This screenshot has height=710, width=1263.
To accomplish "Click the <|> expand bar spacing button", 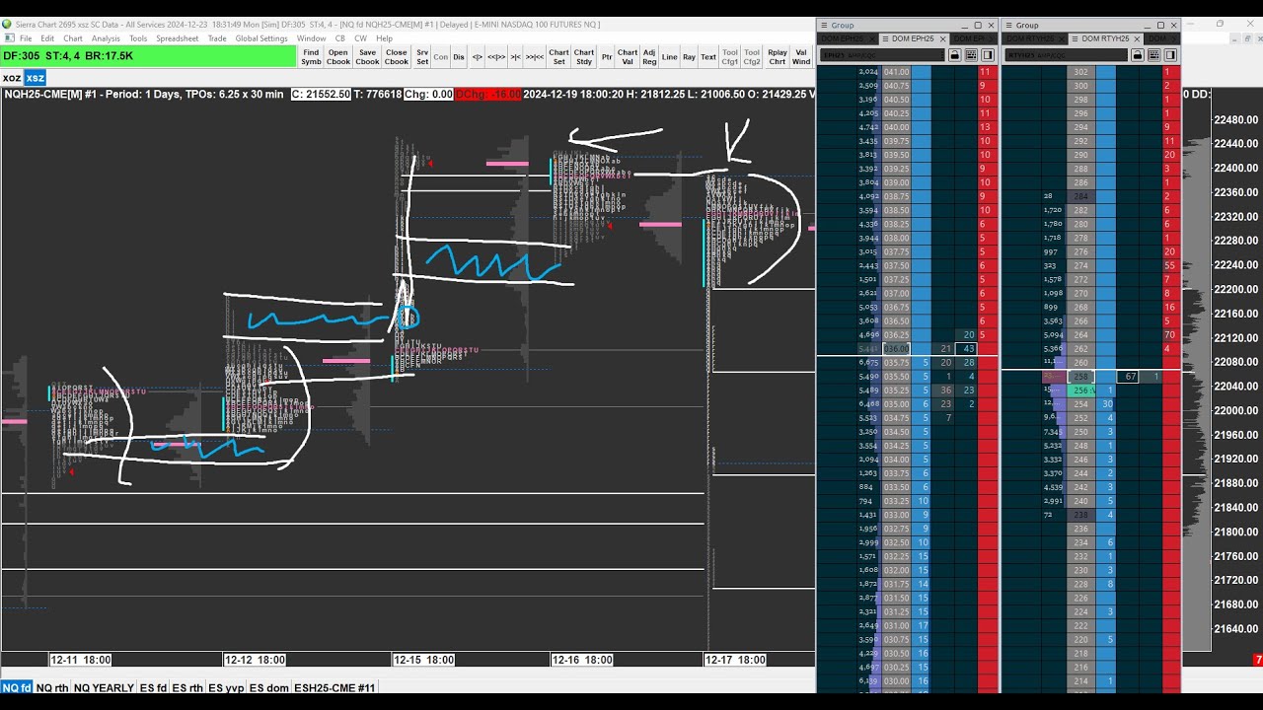I will 478,57.
